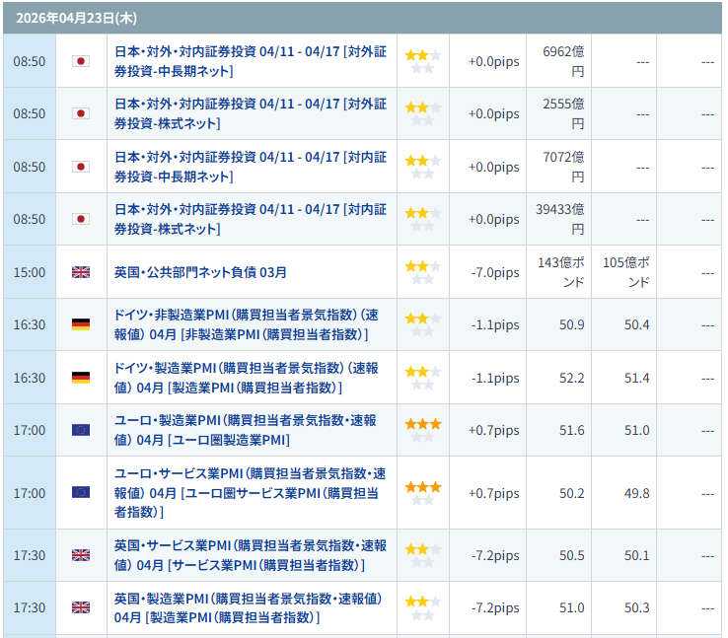Click EU flag beside ユーロ・製造業PMI row
The width and height of the screenshot is (728, 638).
tap(81, 430)
